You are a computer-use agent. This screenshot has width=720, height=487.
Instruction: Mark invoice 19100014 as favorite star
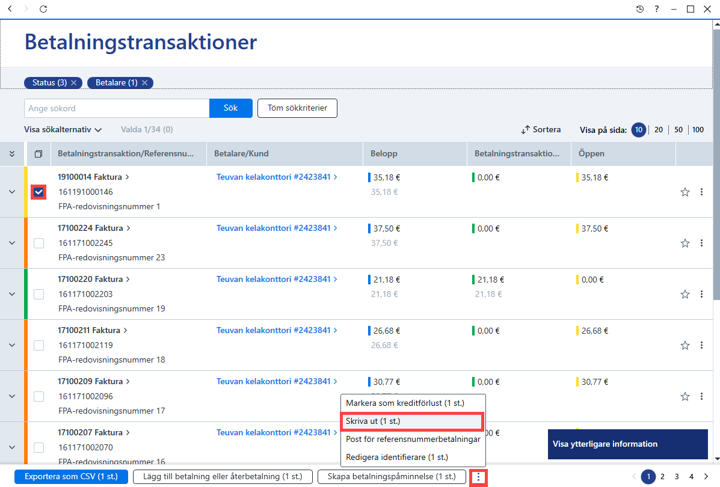pos(685,192)
